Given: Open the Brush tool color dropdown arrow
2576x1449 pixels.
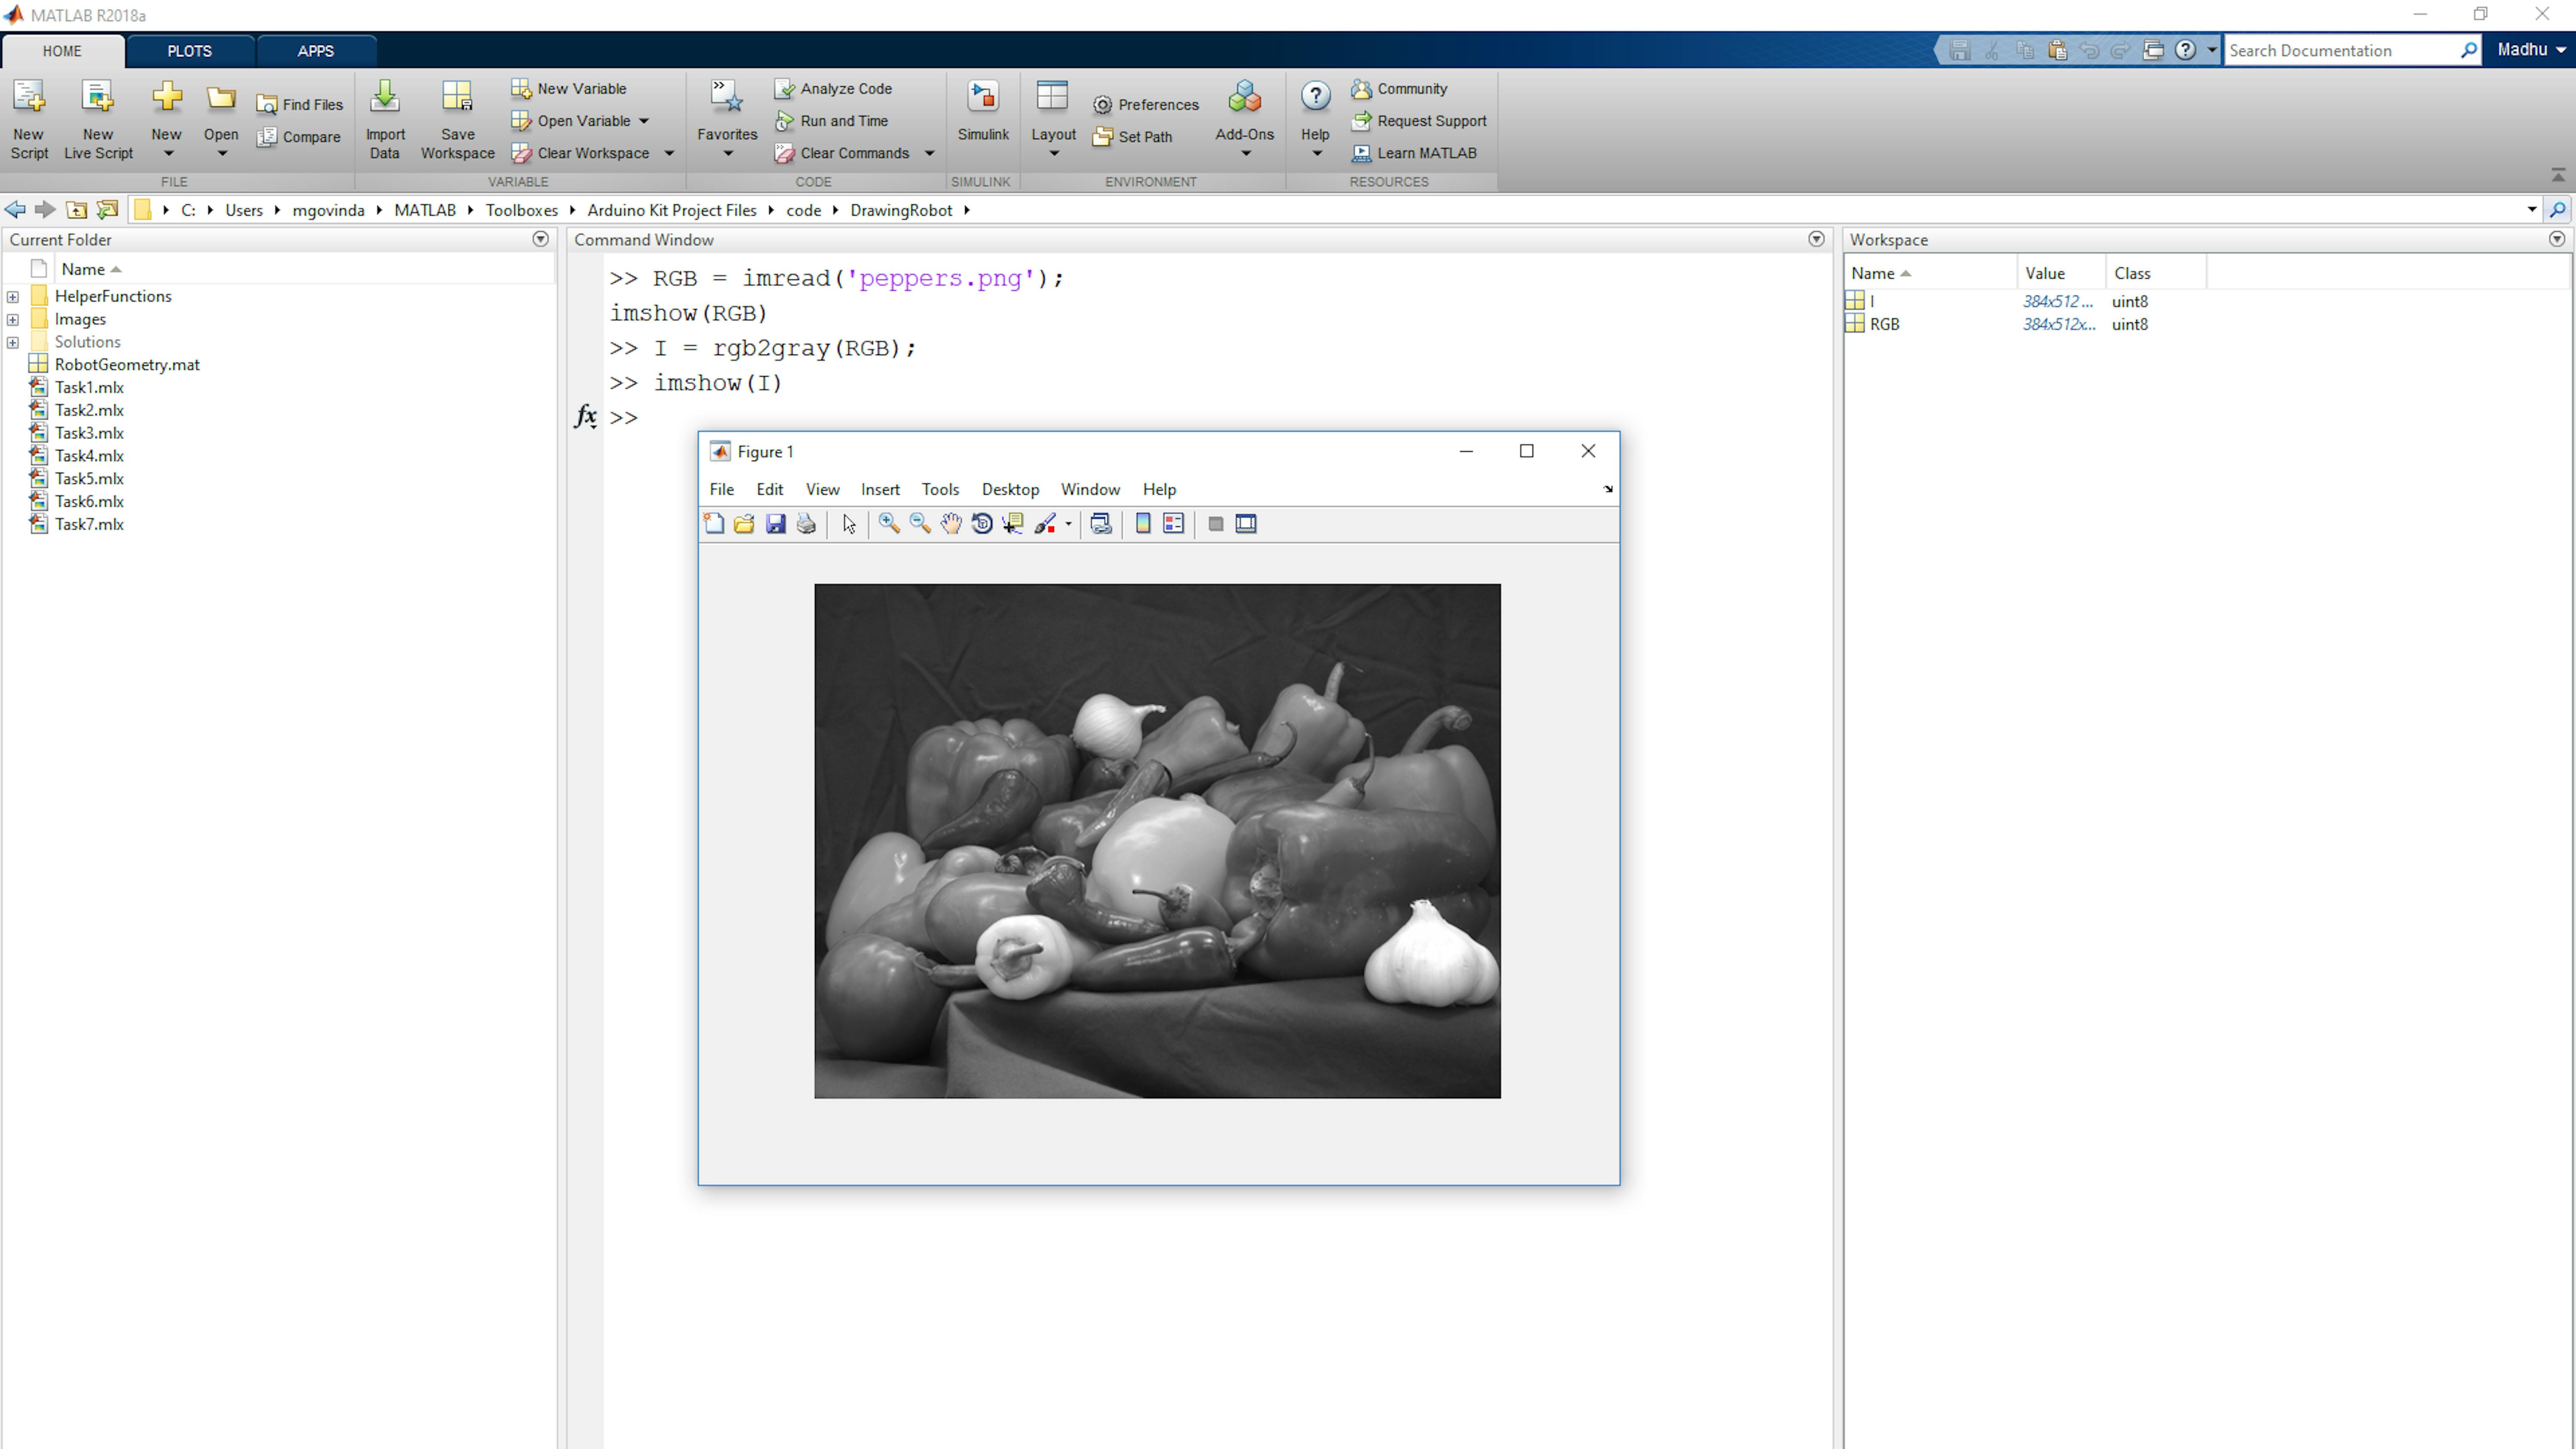Looking at the screenshot, I should (x=1068, y=524).
